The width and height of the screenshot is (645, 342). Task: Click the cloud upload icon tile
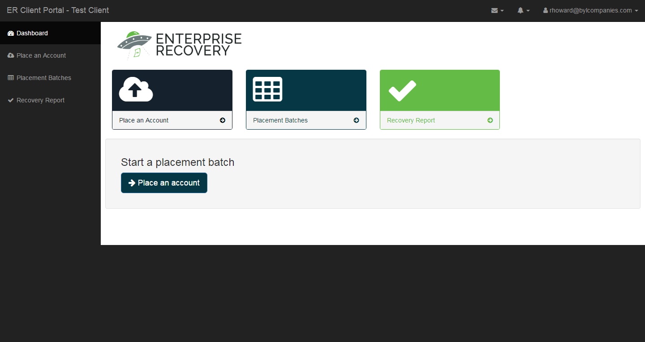136,89
